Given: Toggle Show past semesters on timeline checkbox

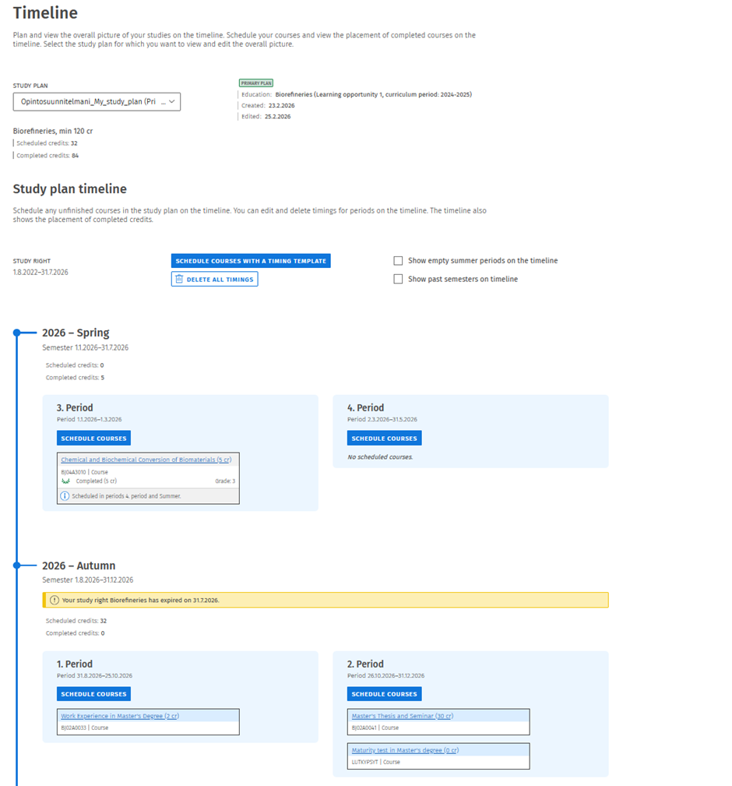Looking at the screenshot, I should (x=399, y=279).
